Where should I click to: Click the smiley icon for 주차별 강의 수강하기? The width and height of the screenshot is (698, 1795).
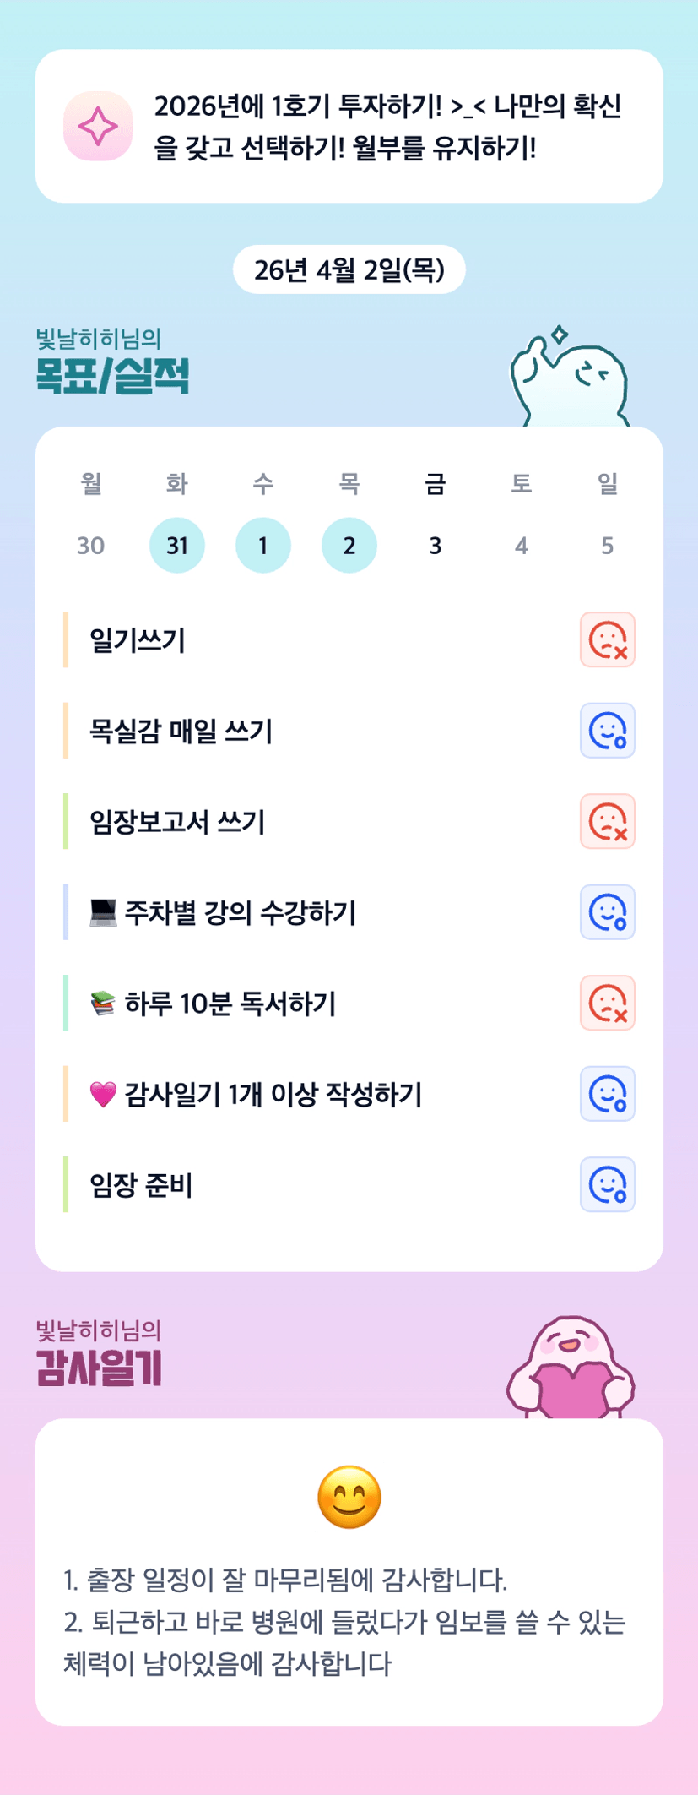click(607, 912)
